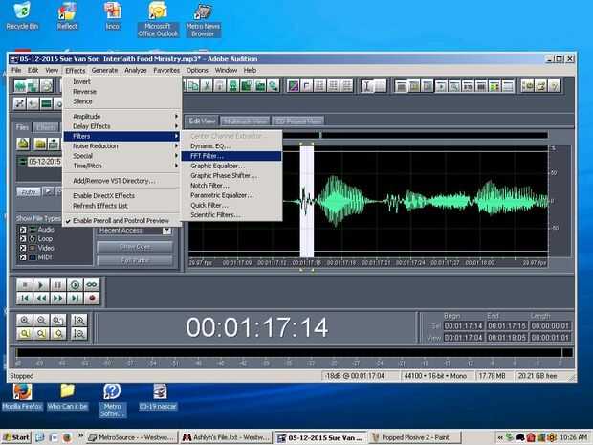Switch to the Multitrack View tab
Viewport: 593px width, 445px height.
[x=246, y=122]
